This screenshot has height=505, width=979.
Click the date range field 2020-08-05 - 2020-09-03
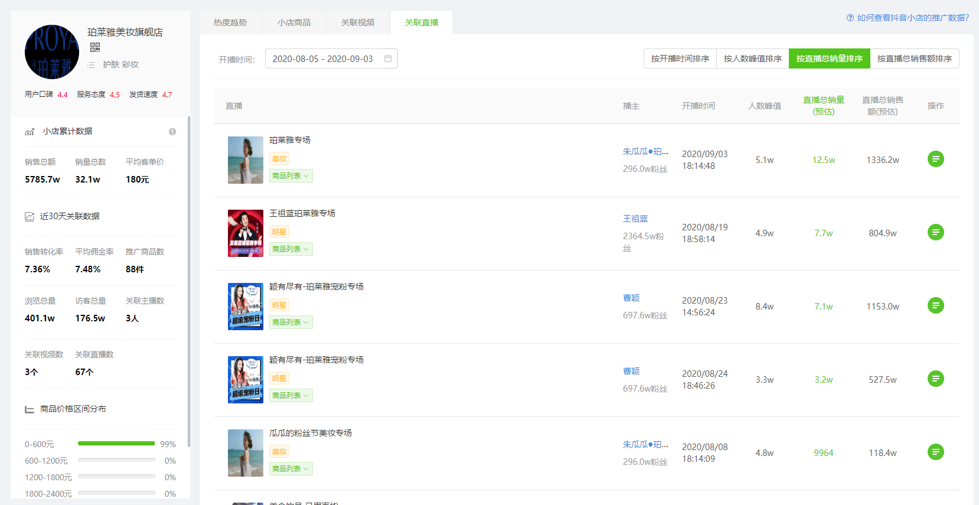tap(331, 58)
